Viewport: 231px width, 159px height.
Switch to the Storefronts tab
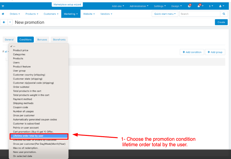click(x=59, y=40)
